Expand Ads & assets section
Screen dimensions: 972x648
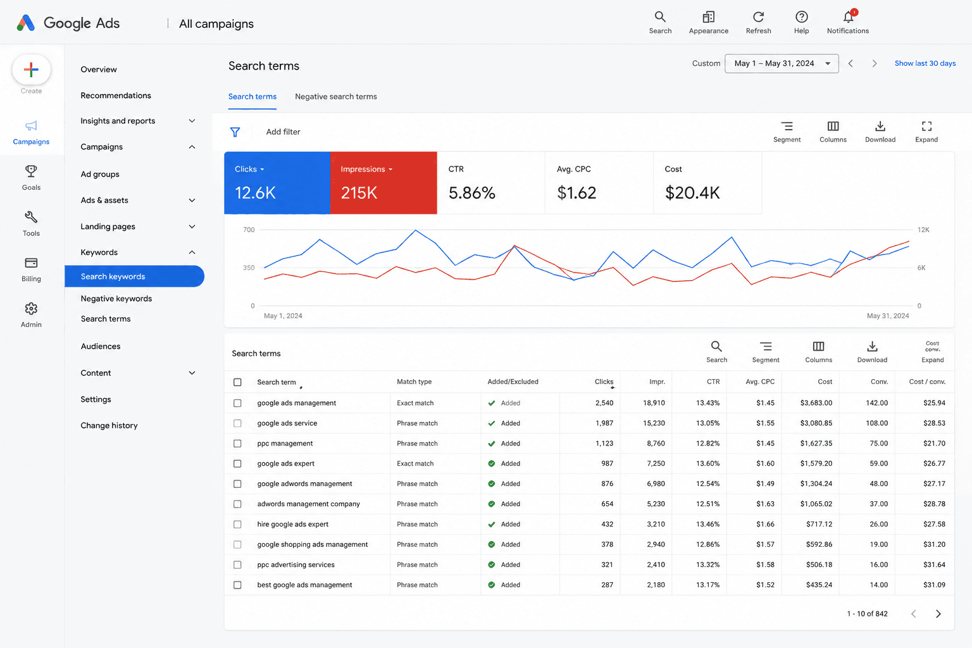[192, 200]
